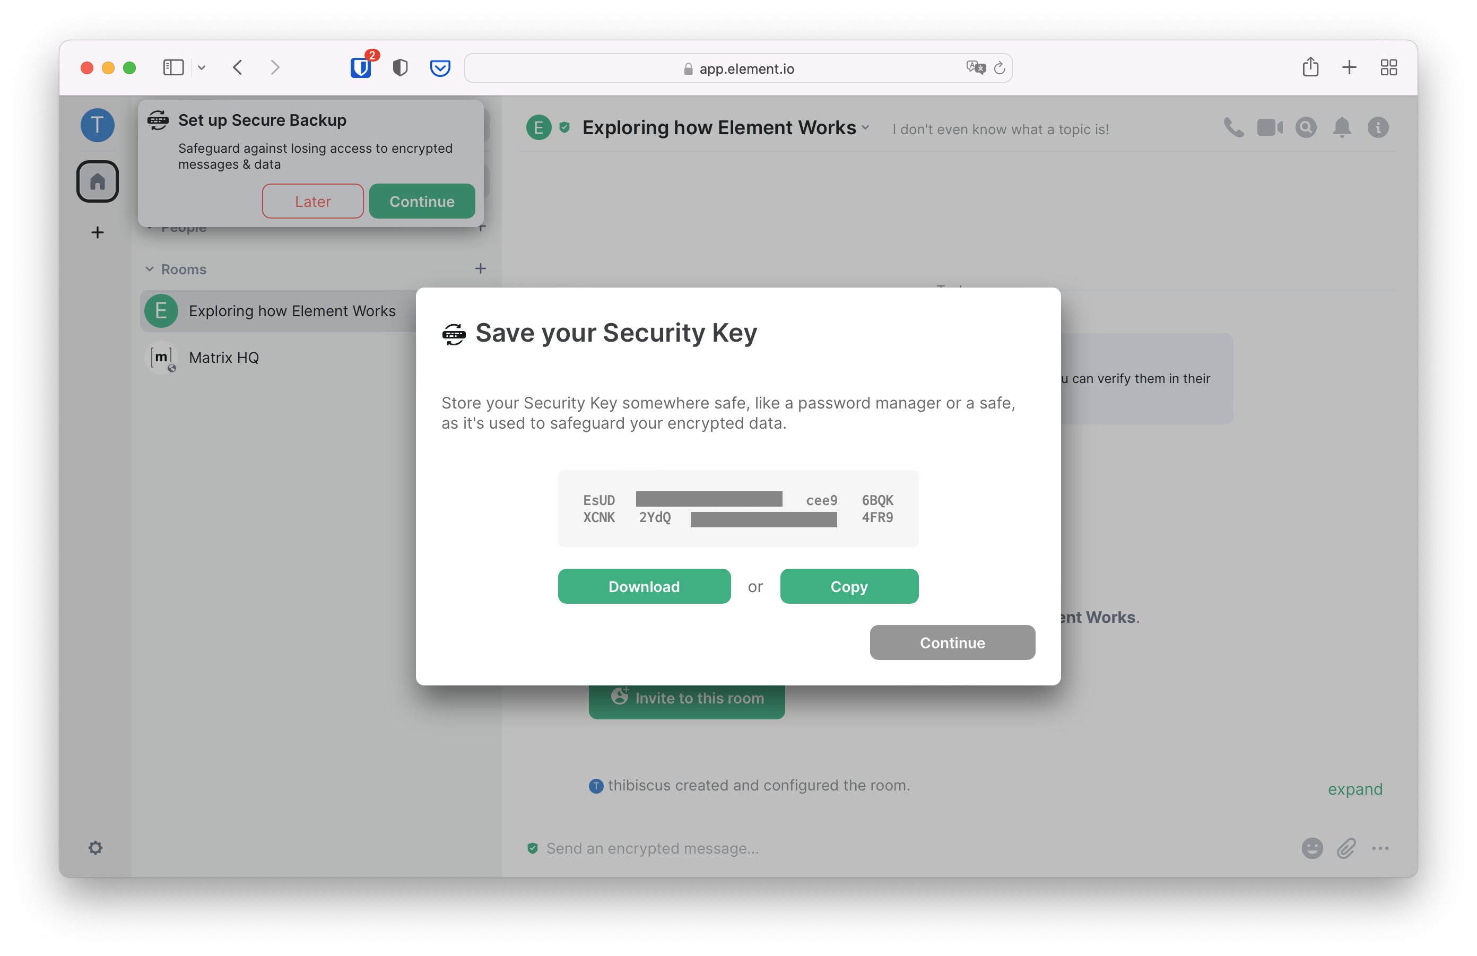The height and width of the screenshot is (956, 1477).
Task: Open Bitwarden extension in toolbar
Action: pyautogui.click(x=361, y=67)
